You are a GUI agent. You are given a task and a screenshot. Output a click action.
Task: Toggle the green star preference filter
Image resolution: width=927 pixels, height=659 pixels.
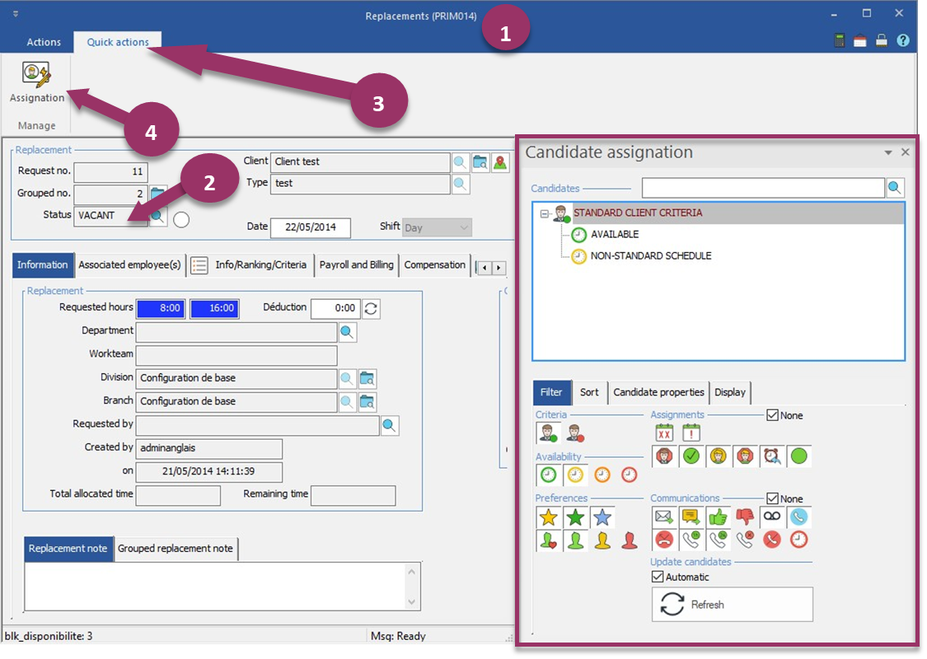pos(575,517)
